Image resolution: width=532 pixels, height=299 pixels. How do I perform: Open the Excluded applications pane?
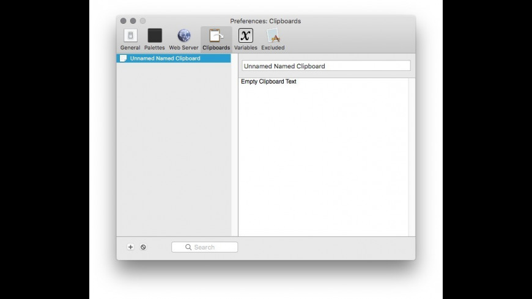[x=273, y=39]
